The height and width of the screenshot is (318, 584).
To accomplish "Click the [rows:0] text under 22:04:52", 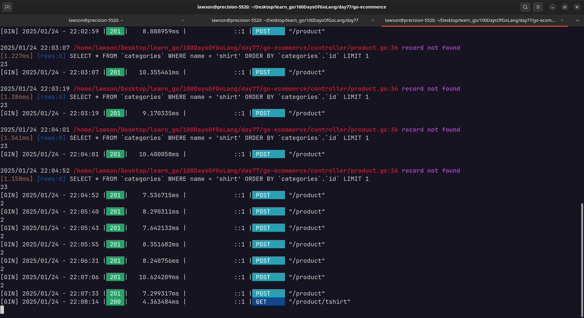I will (51, 179).
